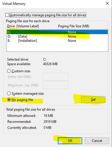Select the E: [Installation] drive row
This screenshot has height=147, width=112.
point(57,41)
